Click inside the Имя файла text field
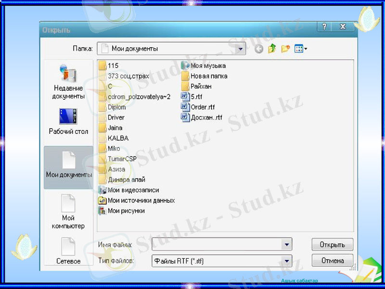Screen dimensions: 385x289 pos(217,245)
